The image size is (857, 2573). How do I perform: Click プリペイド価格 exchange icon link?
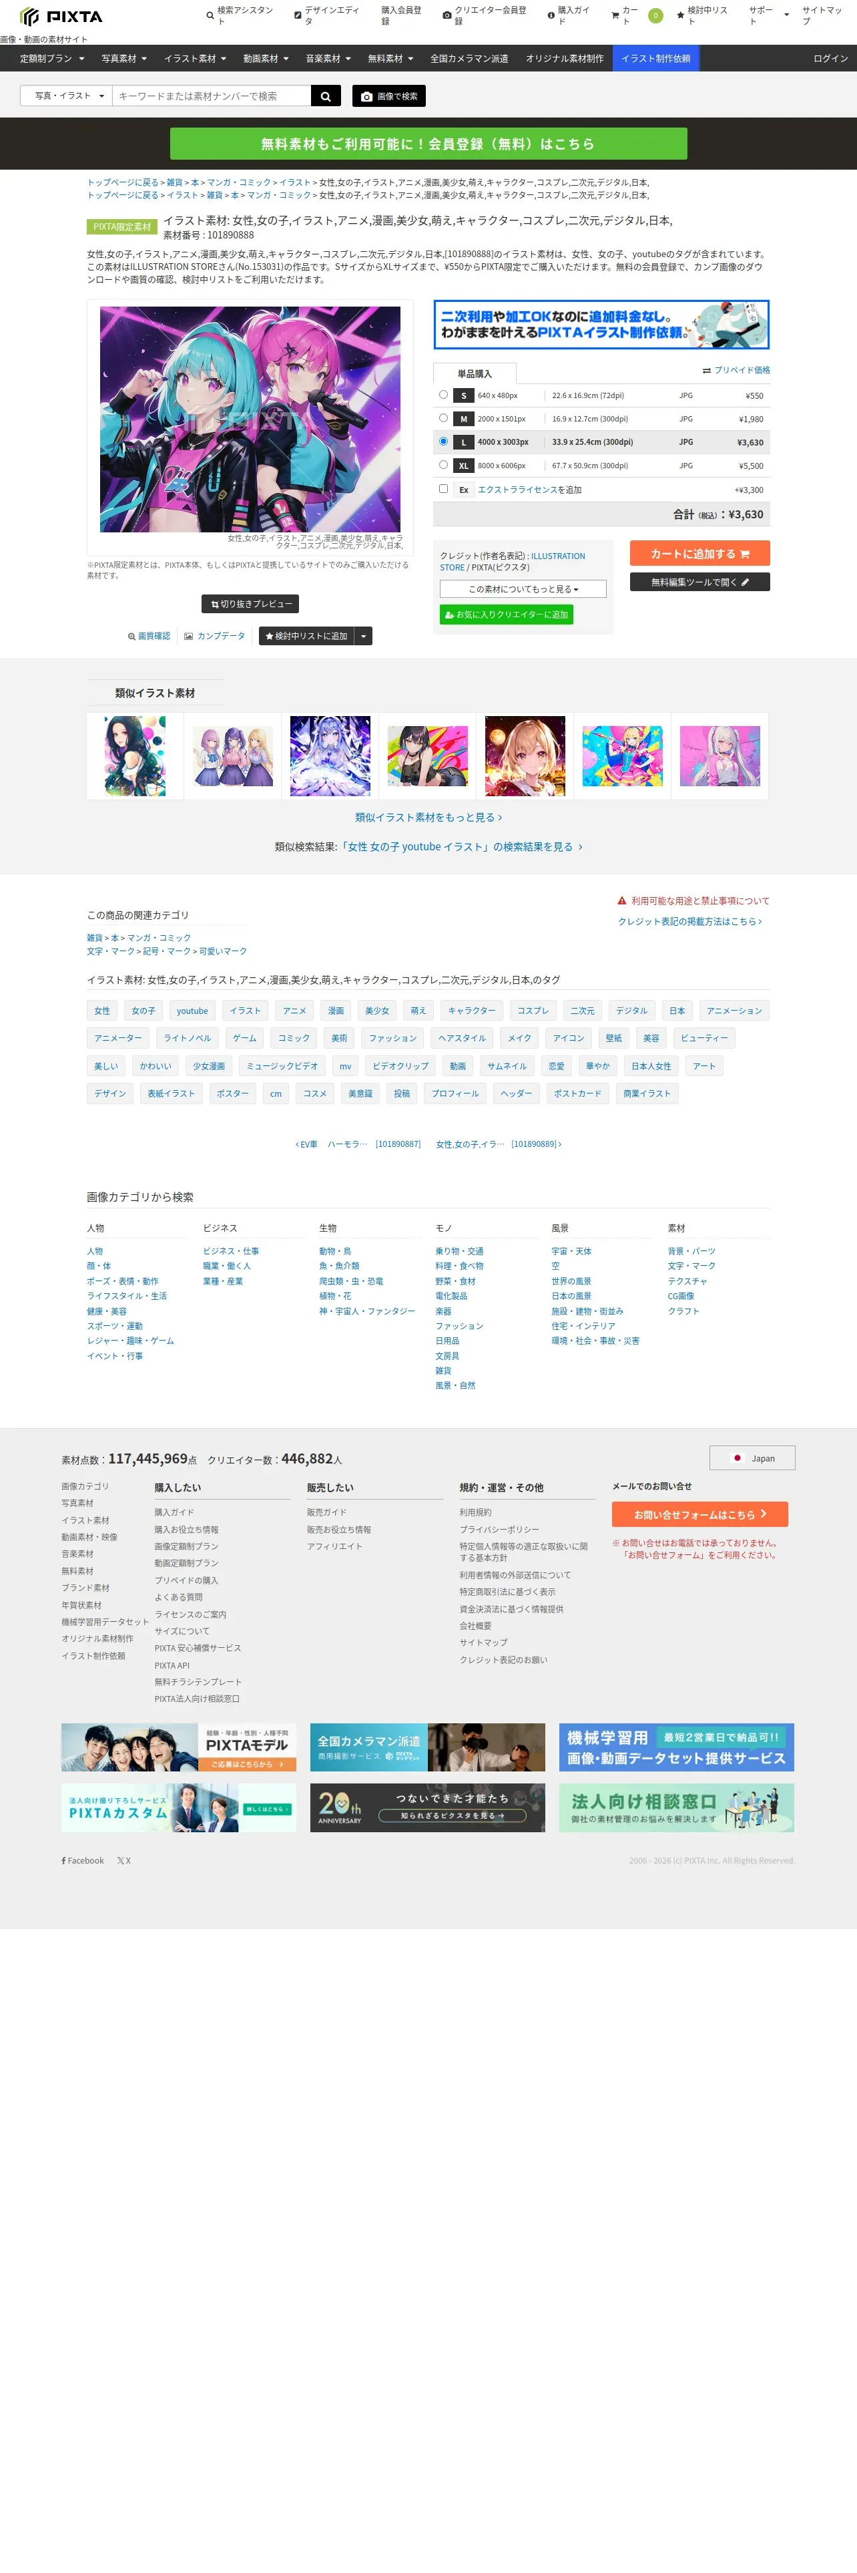click(x=736, y=371)
